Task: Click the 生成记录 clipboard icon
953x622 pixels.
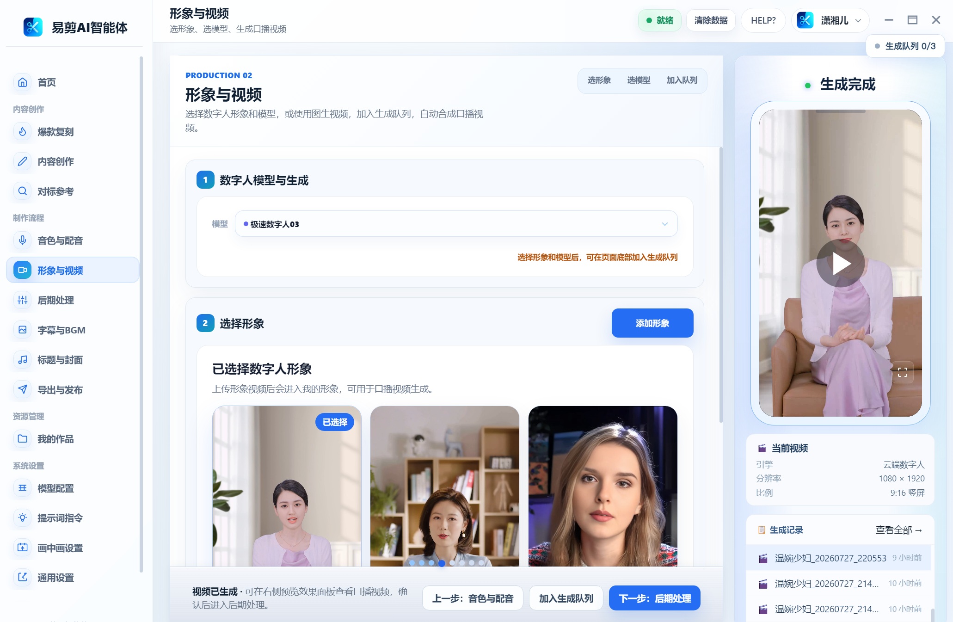Action: [762, 530]
